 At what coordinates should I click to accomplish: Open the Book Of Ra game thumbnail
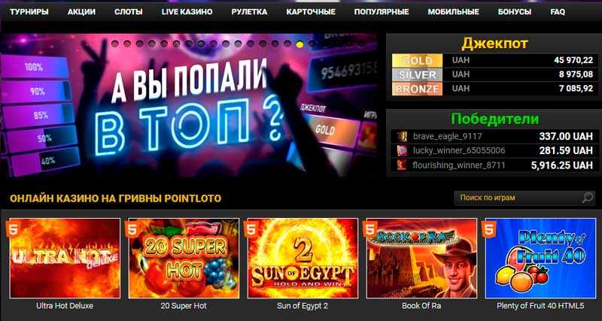point(421,258)
